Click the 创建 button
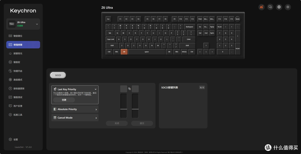Image resolution: width=301 pixels, height=154 pixels. point(64,100)
